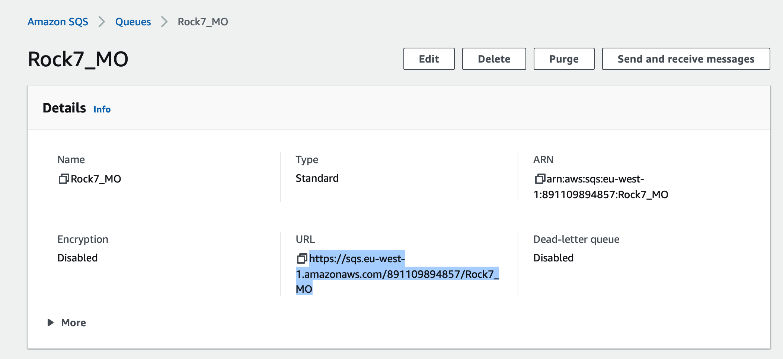The height and width of the screenshot is (359, 783).
Task: Open Send and receive messages
Action: tap(686, 59)
